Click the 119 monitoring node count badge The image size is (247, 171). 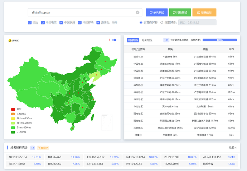tap(166, 40)
